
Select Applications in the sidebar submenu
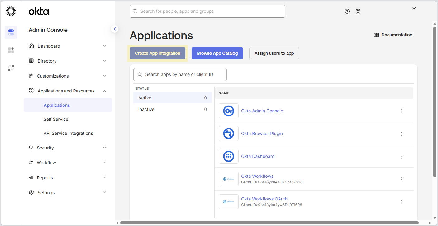[x=68, y=105]
